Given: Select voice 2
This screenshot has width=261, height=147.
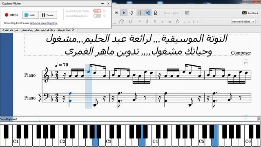Looking at the screenshot, I should click(189, 22).
